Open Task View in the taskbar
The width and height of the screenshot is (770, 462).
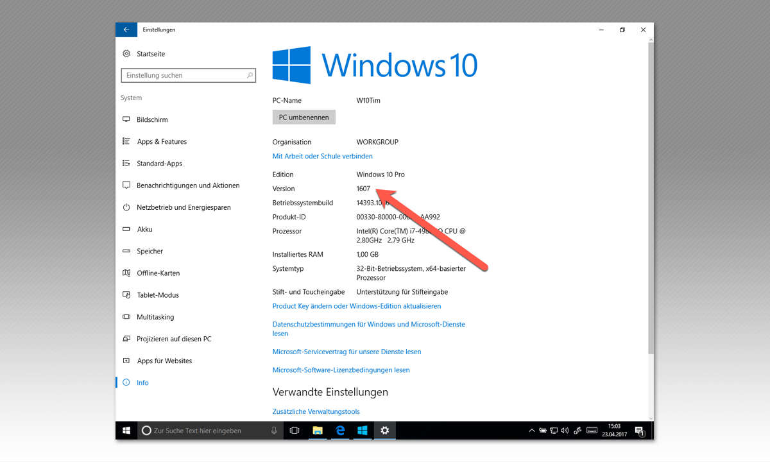click(295, 431)
